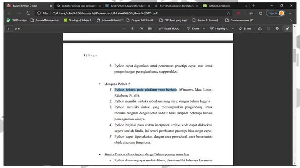Click the Save as icon

pyautogui.click(x=277, y=28)
